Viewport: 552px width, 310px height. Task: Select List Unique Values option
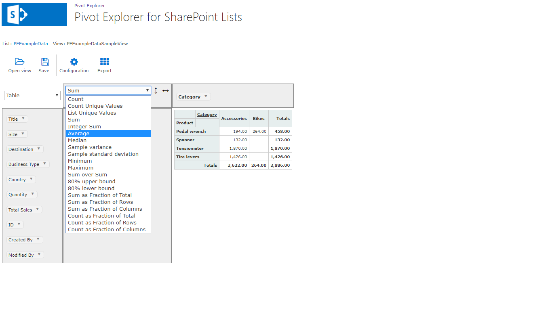[108, 113]
